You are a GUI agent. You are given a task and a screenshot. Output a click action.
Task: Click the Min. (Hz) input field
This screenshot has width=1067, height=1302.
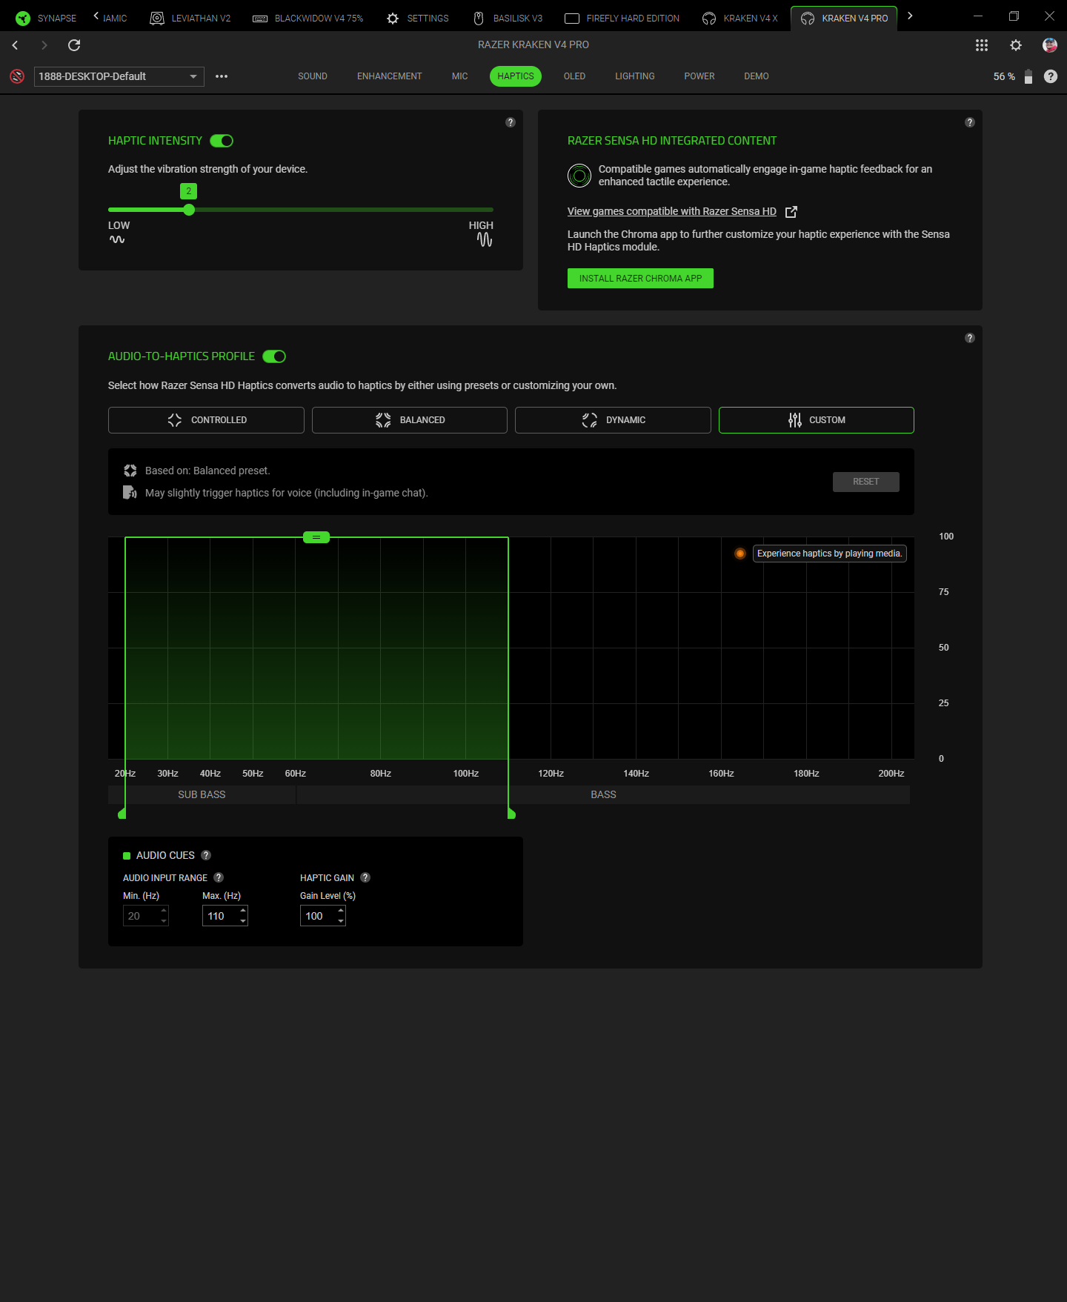pyautogui.click(x=146, y=916)
